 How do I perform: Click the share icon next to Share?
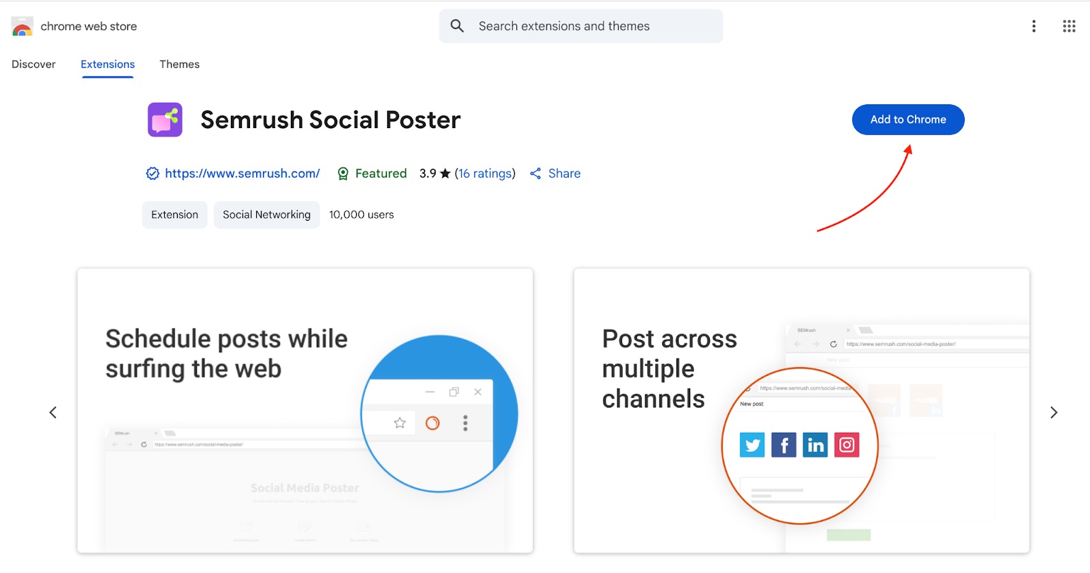pyautogui.click(x=535, y=174)
